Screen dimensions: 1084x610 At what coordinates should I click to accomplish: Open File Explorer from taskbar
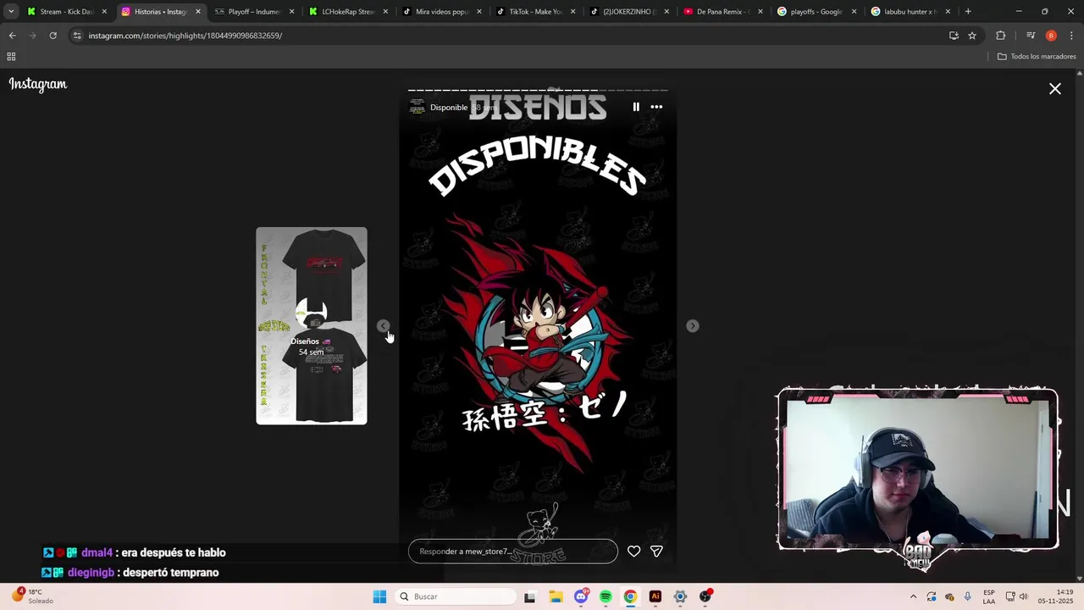coord(556,596)
